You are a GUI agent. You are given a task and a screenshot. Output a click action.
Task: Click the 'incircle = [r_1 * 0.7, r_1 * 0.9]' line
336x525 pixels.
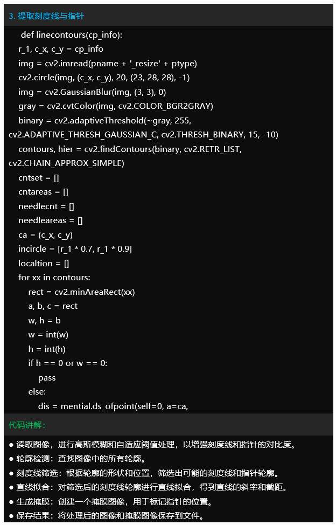(x=75, y=249)
